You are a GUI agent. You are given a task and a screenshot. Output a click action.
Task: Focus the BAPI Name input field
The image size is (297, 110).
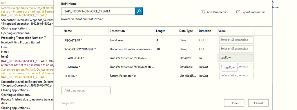coord(98,11)
